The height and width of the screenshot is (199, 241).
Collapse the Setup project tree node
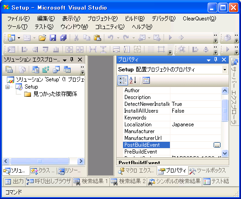point(7,87)
